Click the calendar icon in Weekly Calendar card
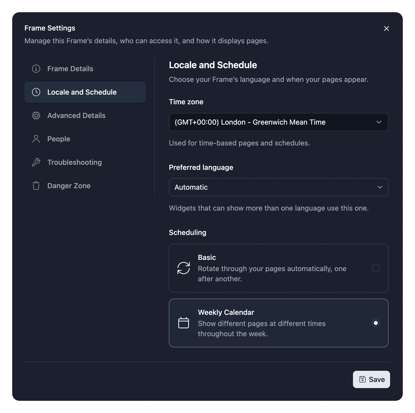The width and height of the screenshot is (415, 413). click(184, 323)
